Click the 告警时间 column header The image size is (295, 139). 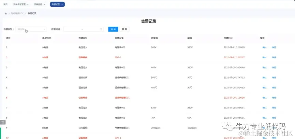pyautogui.click(x=228, y=38)
